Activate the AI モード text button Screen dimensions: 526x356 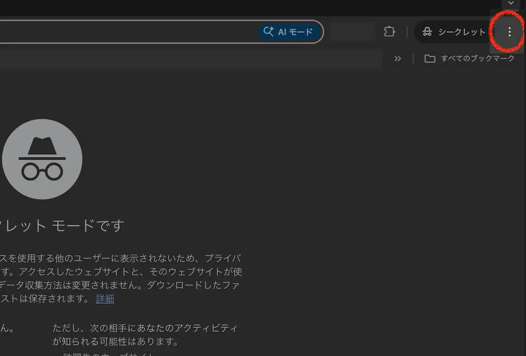(295, 32)
